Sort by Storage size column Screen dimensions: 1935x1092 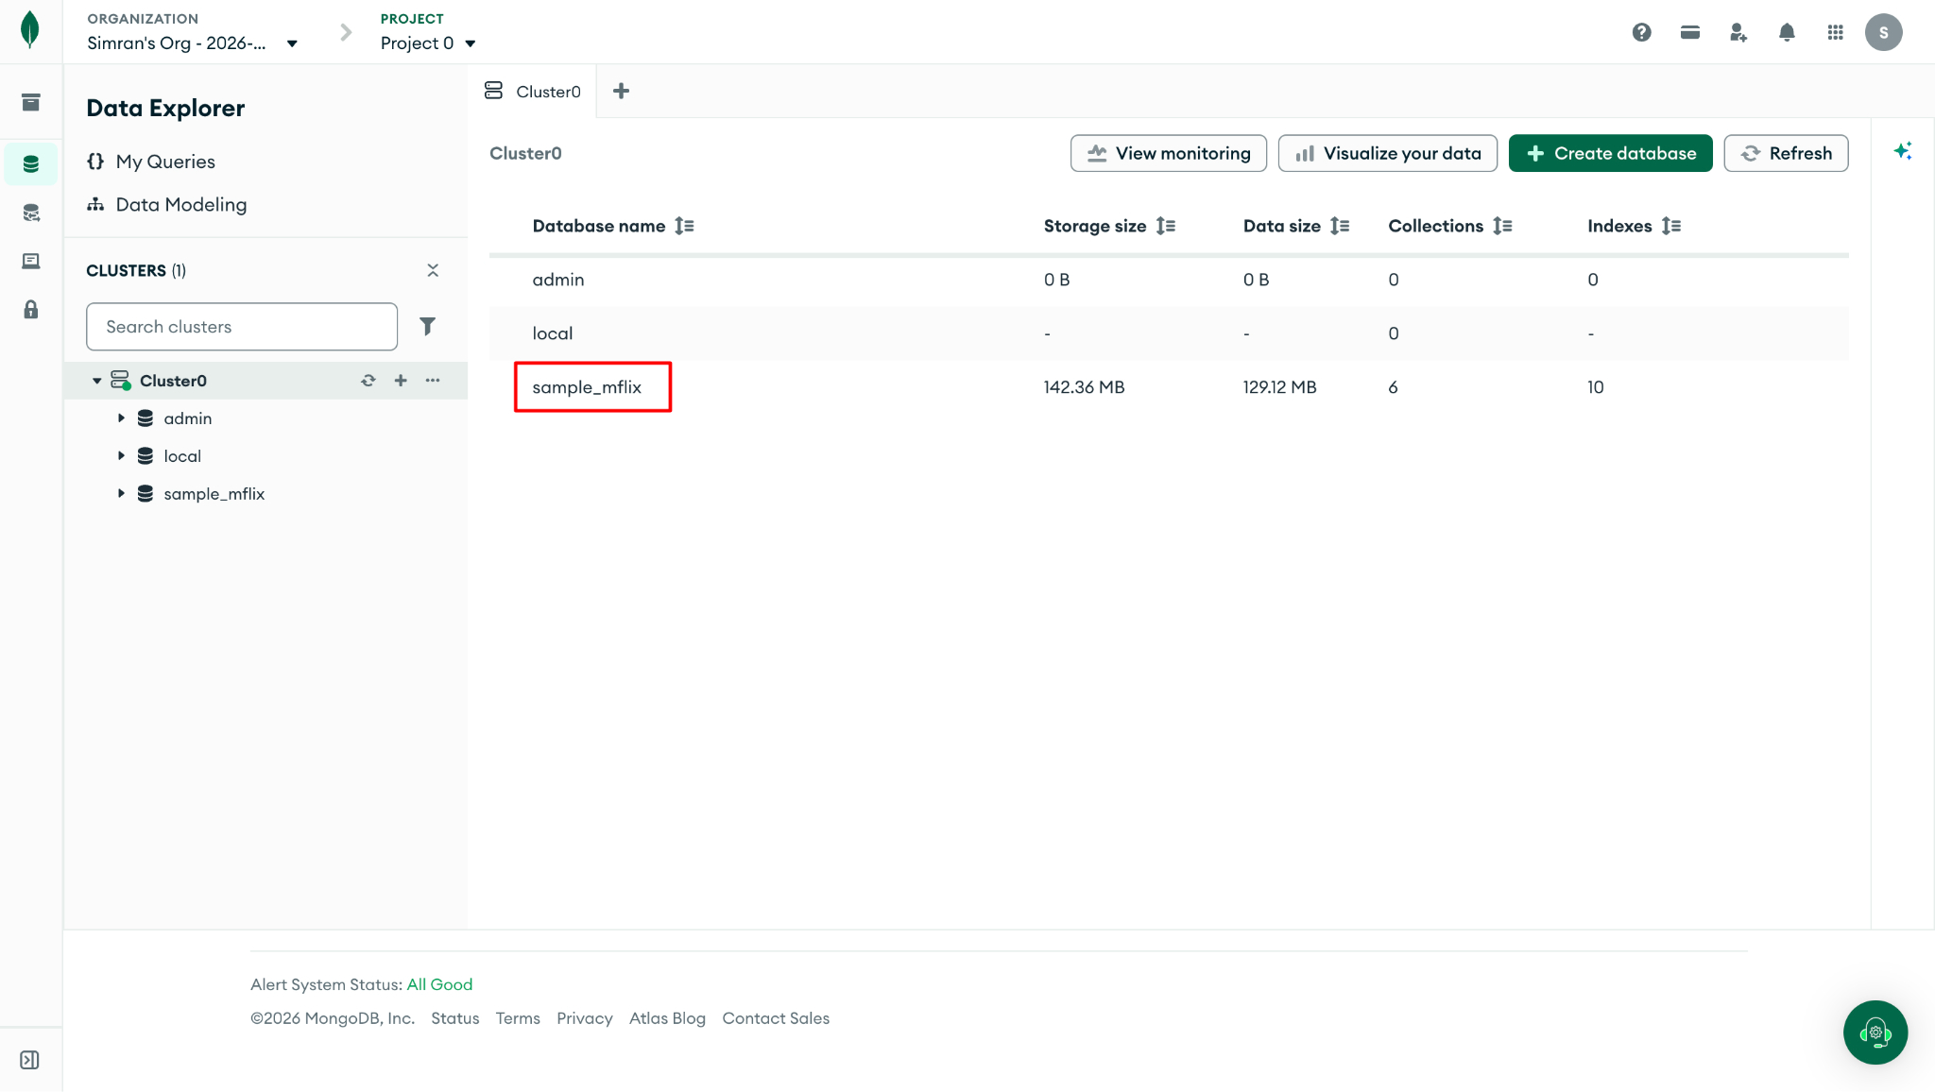(x=1166, y=226)
